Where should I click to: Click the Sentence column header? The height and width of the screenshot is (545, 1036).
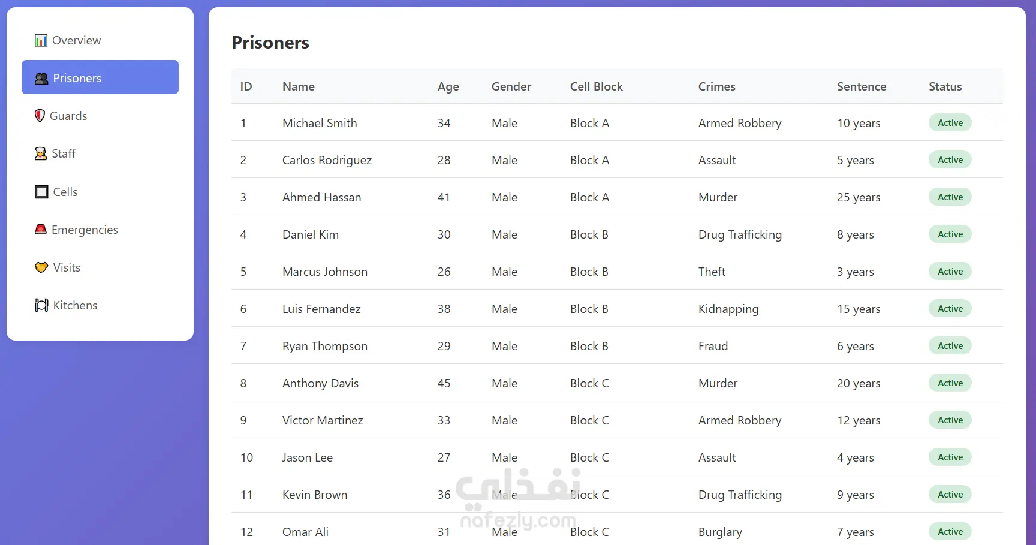tap(862, 86)
